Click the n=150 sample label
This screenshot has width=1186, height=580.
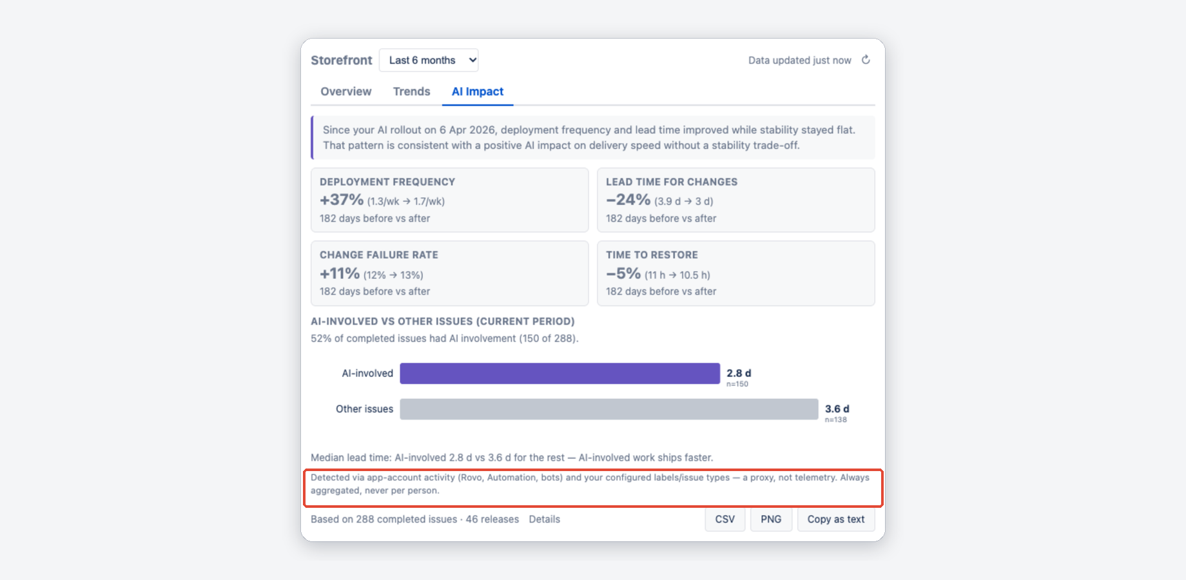click(737, 384)
